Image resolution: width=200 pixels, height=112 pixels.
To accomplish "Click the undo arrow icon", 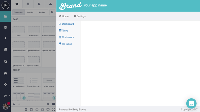I will (x=14, y=104).
